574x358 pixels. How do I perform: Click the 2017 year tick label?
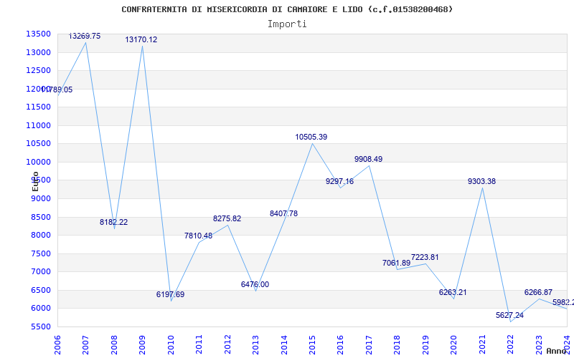[369, 345]
